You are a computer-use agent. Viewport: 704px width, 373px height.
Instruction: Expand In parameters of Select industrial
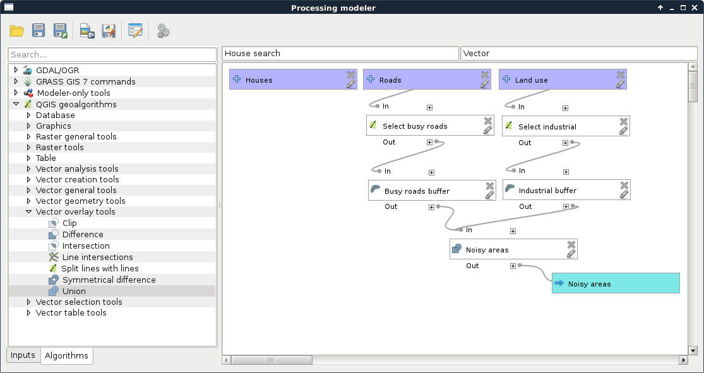(565, 108)
